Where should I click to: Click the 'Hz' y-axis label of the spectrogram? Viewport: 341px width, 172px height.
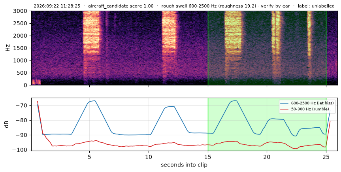click(x=8, y=48)
